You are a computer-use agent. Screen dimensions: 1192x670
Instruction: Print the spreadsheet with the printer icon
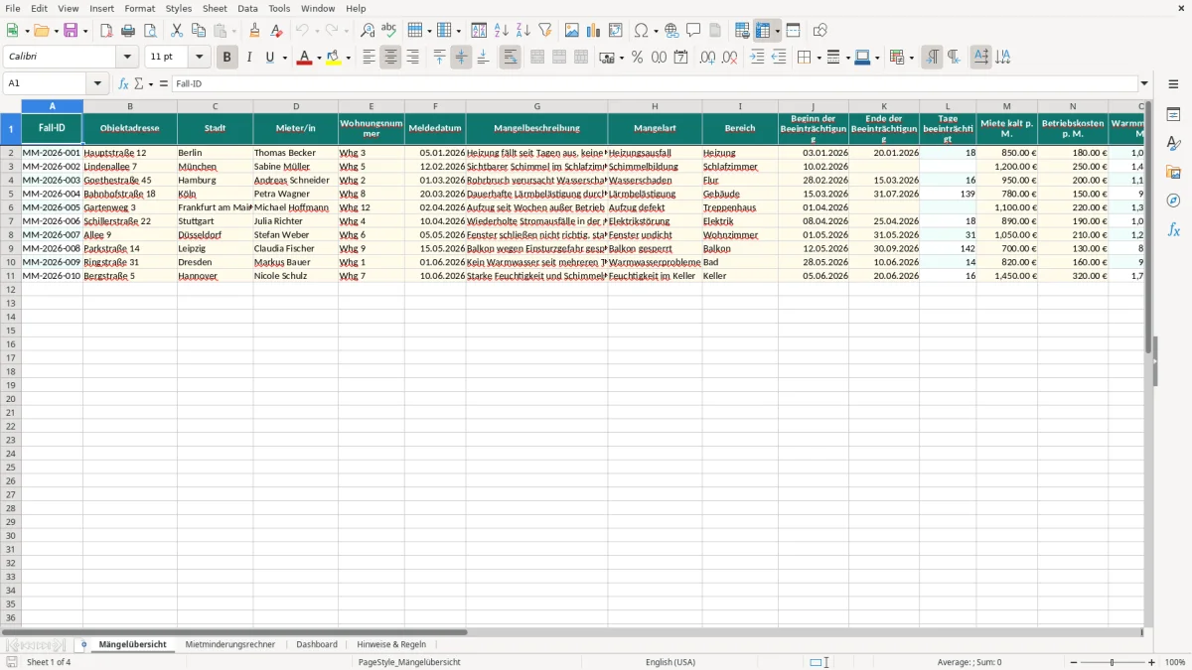pyautogui.click(x=128, y=31)
